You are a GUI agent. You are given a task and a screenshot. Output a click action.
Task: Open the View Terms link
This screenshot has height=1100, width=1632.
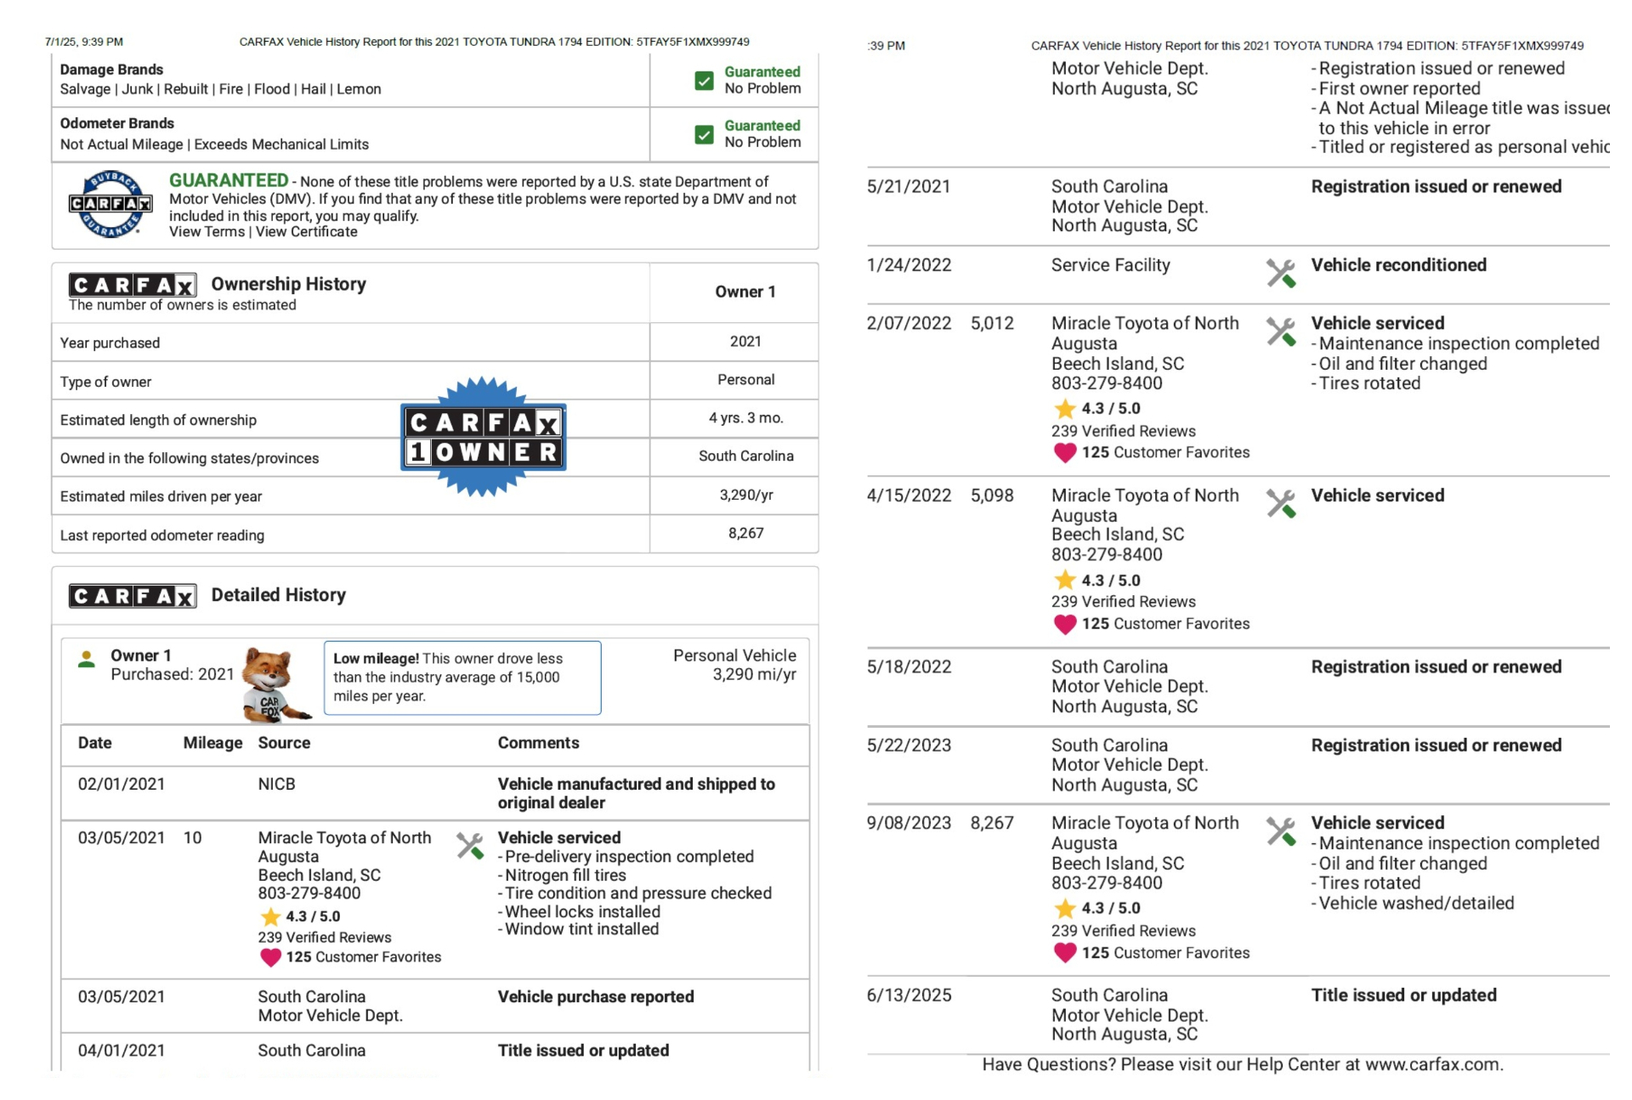click(x=207, y=232)
